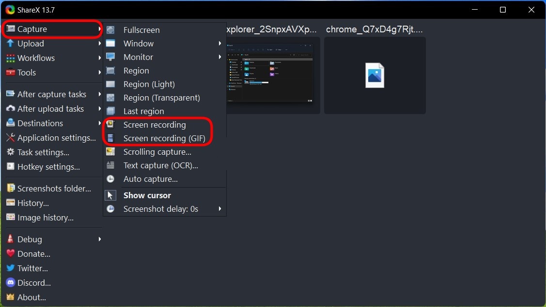Expand the Window capture submenu

pos(139,44)
